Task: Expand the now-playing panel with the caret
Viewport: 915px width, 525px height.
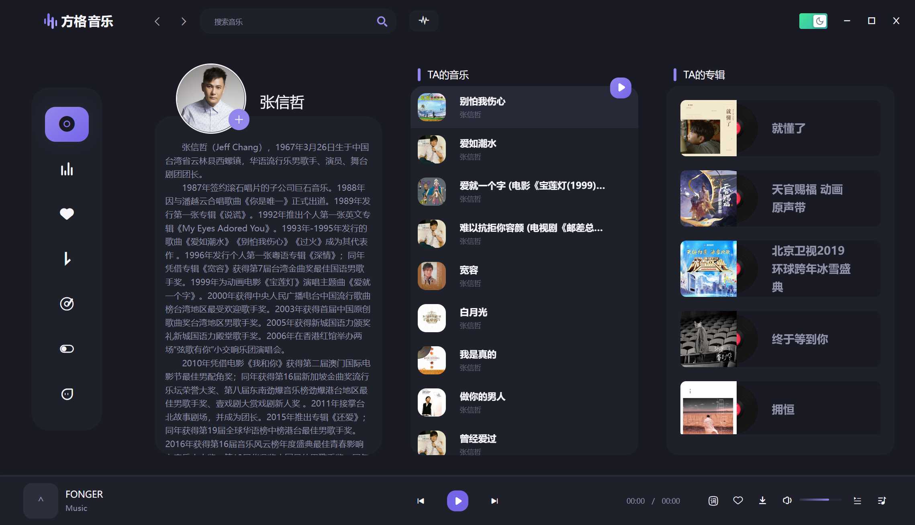Action: click(41, 500)
